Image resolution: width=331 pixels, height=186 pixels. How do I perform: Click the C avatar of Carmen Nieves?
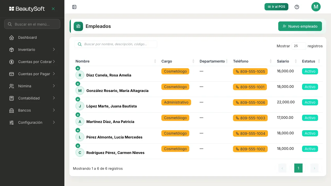pos(80,153)
